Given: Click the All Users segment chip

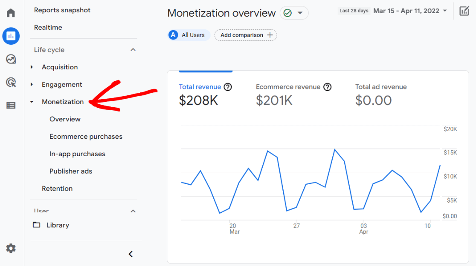Looking at the screenshot, I should click(x=189, y=35).
